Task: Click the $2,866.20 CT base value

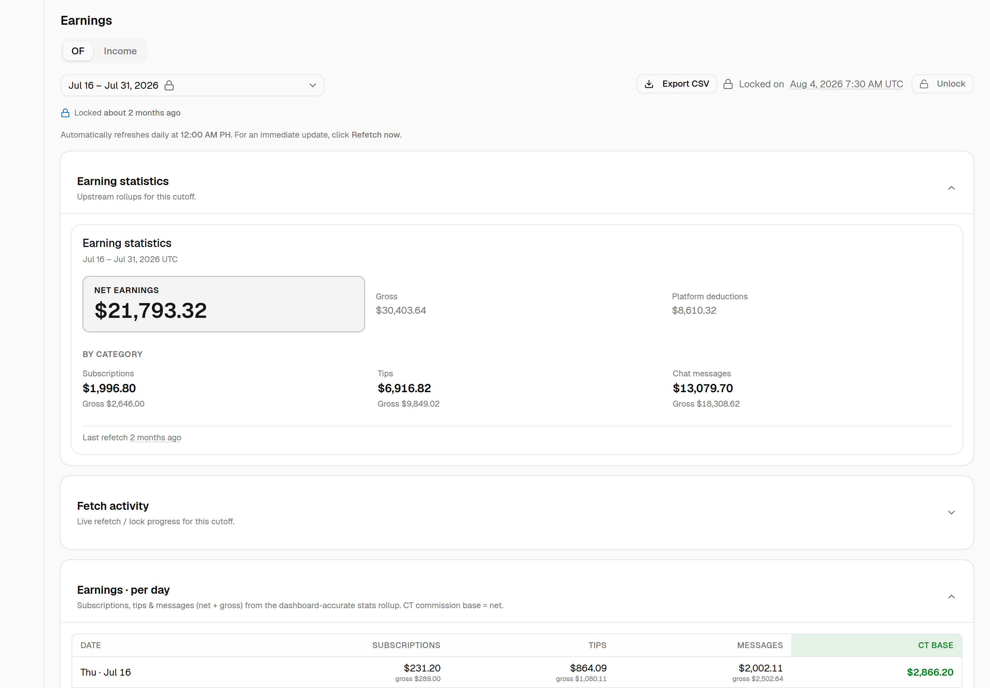Action: 930,673
